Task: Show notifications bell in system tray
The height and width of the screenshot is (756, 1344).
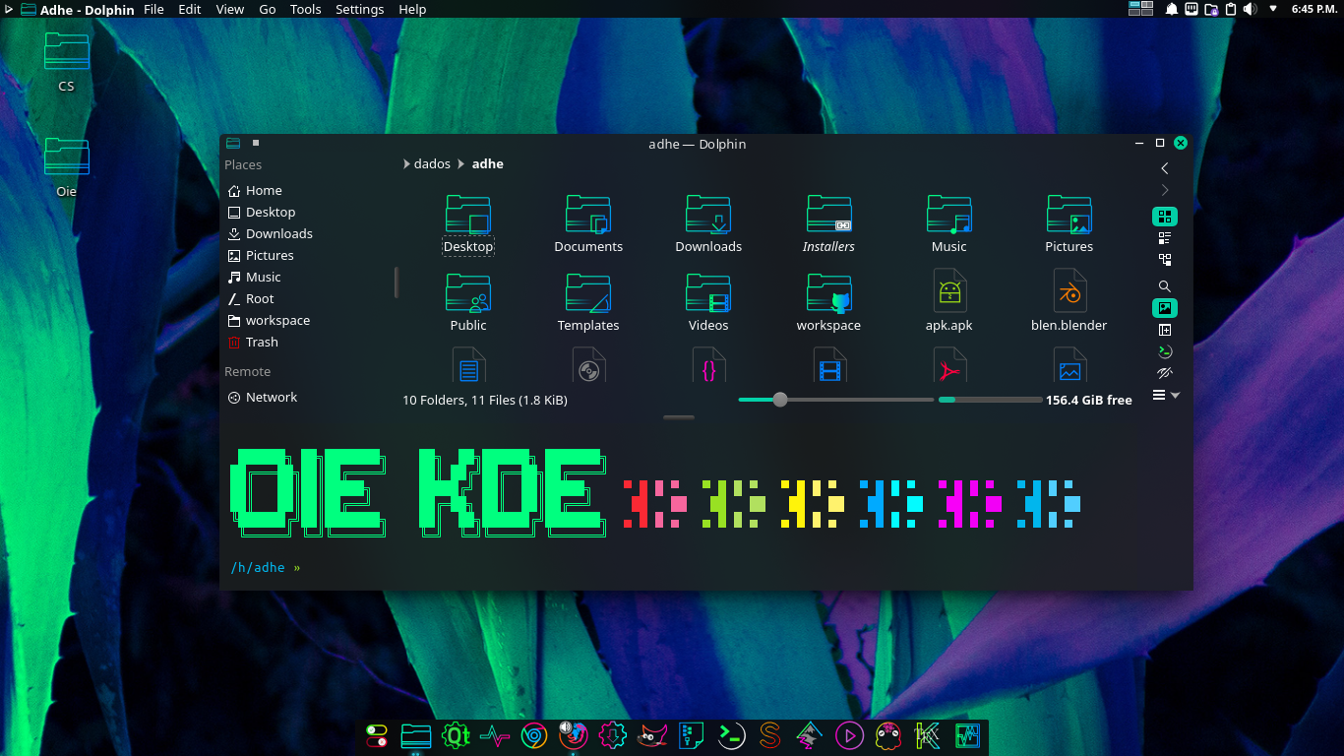Action: 1172,9
